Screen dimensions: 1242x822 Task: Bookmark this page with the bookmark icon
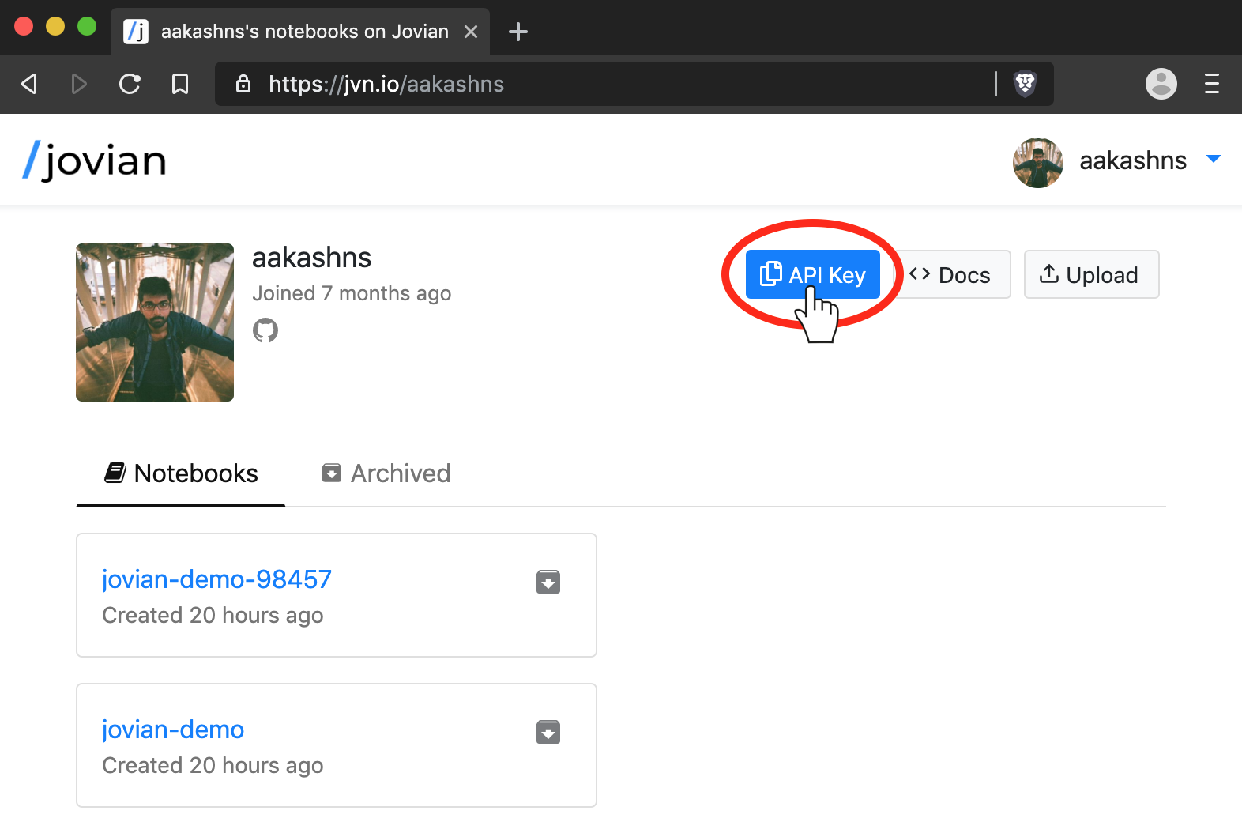[x=180, y=84]
